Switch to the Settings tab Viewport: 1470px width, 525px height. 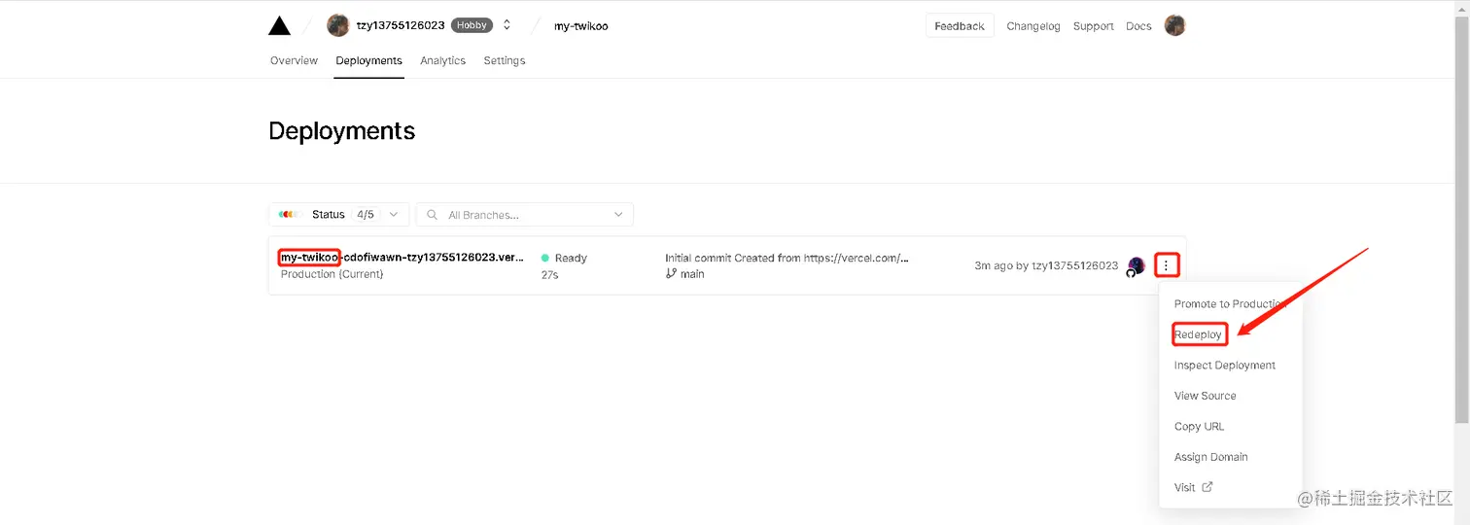pyautogui.click(x=505, y=60)
